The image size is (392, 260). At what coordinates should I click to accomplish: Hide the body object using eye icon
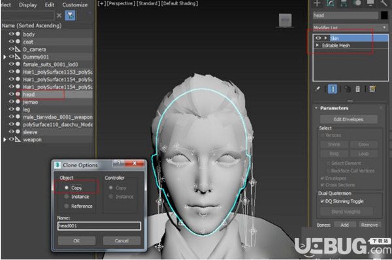coord(11,34)
